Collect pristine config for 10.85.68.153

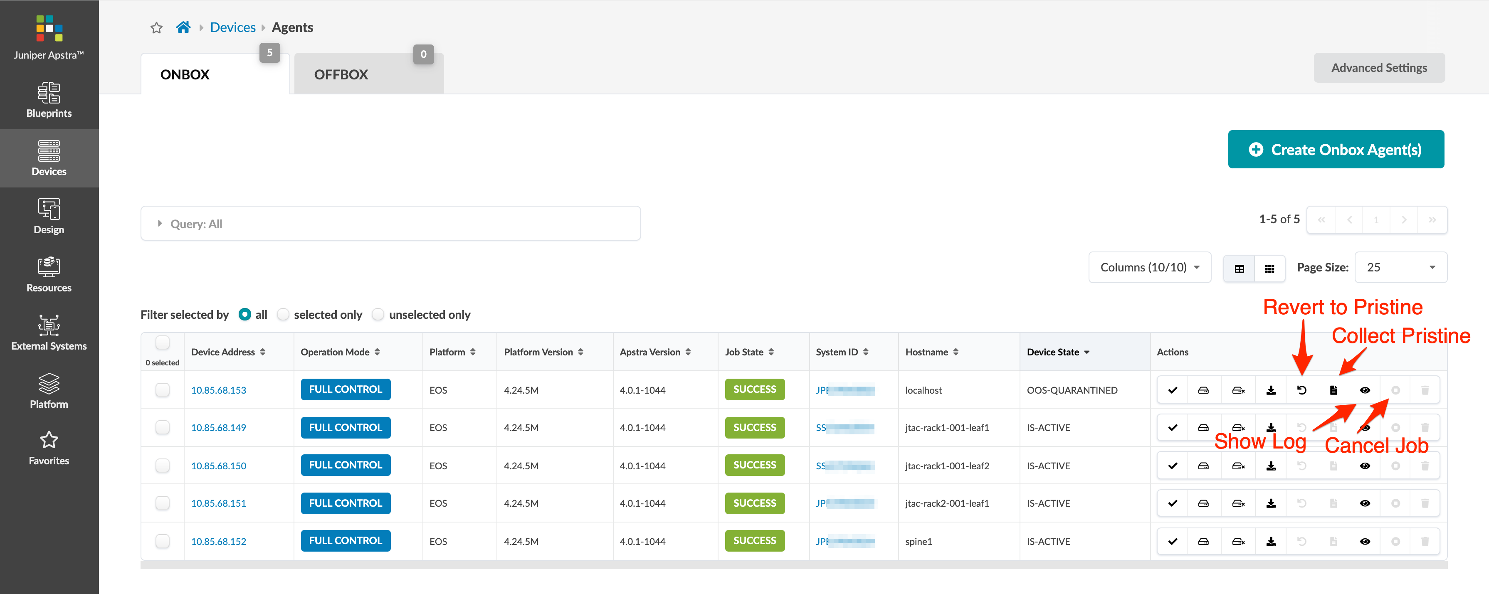click(1333, 390)
